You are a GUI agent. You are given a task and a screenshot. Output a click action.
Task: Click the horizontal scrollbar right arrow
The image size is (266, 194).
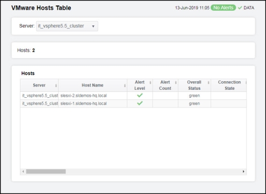pyautogui.click(x=243, y=171)
